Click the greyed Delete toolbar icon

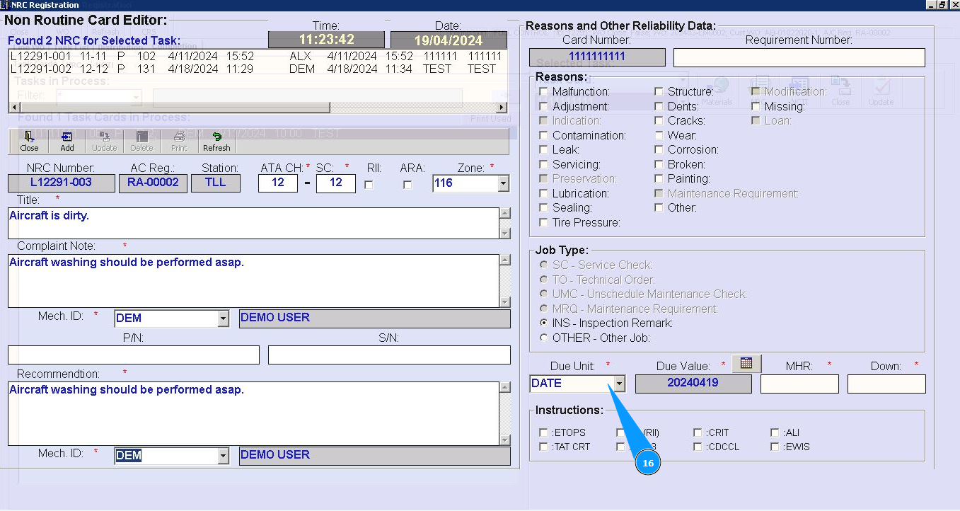click(141, 142)
